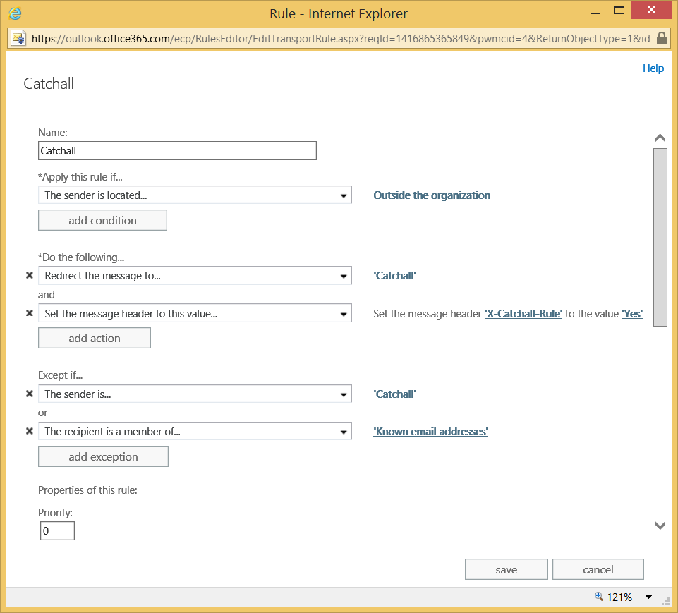
Task: Remove the "Redirect the message to" action
Action: click(x=29, y=275)
